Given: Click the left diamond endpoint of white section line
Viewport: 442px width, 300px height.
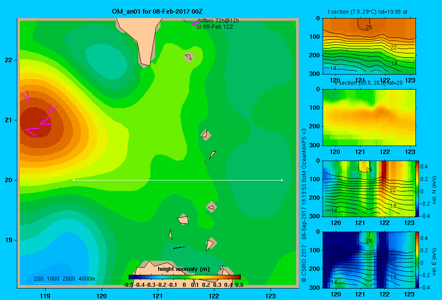Looking at the screenshot, I should pyautogui.click(x=73, y=180).
